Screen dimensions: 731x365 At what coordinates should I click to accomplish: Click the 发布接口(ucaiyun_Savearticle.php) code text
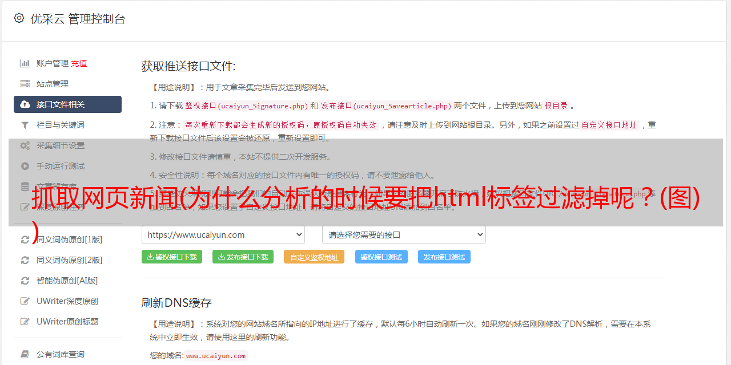pyautogui.click(x=386, y=106)
